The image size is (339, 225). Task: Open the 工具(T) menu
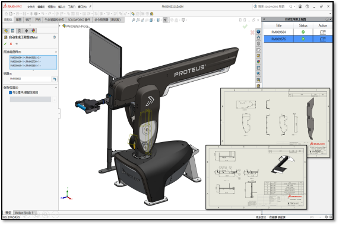tap(72, 7)
